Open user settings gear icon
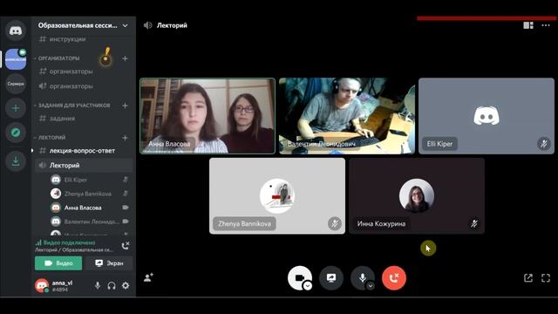The image size is (558, 314). click(x=126, y=285)
